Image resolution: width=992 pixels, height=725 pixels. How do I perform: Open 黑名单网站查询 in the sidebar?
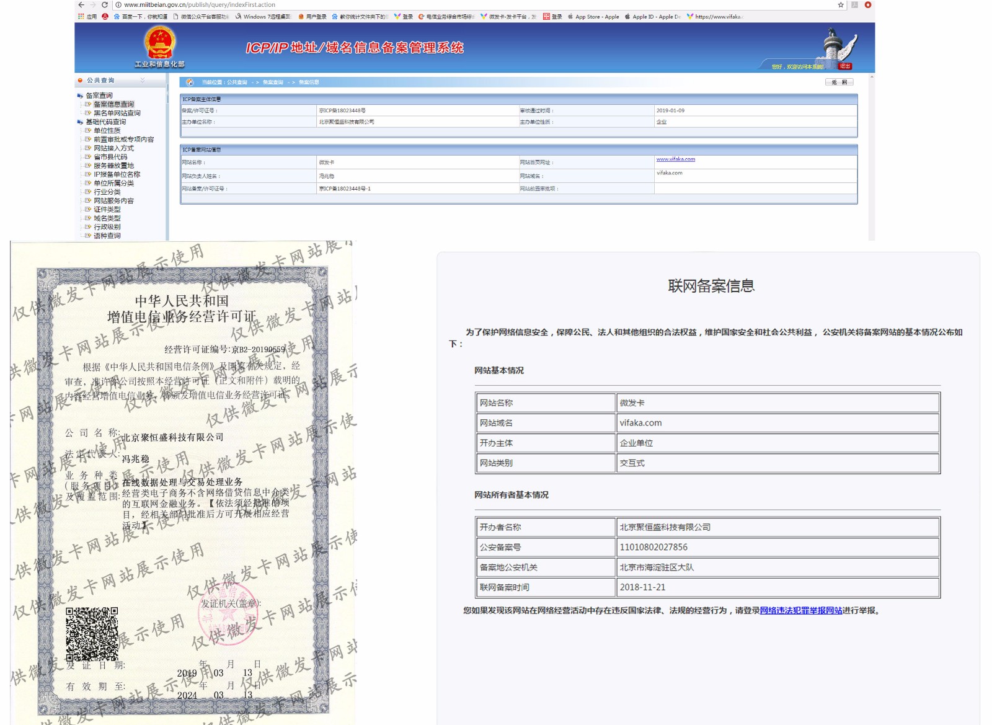[x=117, y=113]
